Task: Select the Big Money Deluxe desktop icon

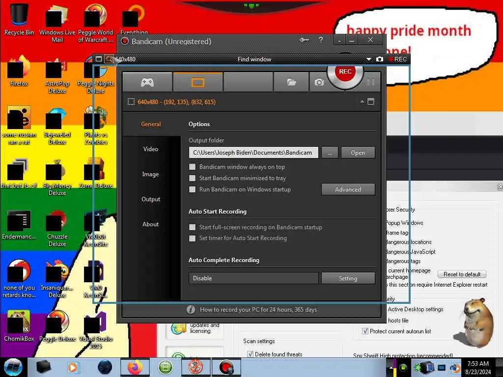Action: coord(57,177)
